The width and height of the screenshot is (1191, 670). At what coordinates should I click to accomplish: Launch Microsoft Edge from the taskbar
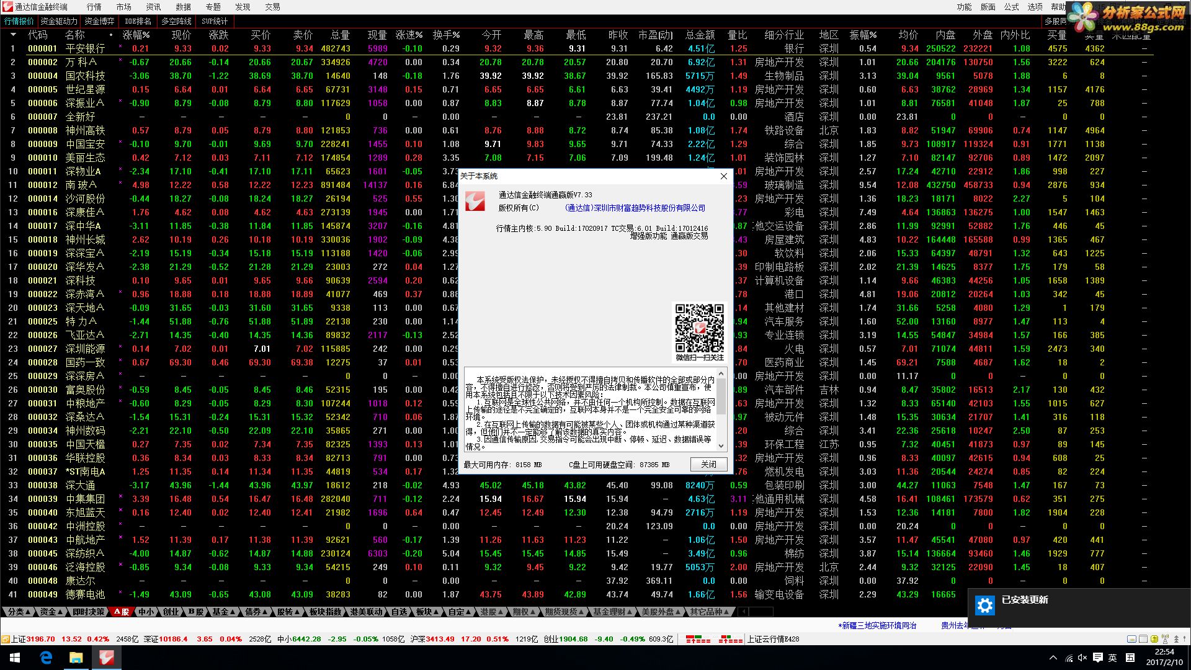coord(46,658)
